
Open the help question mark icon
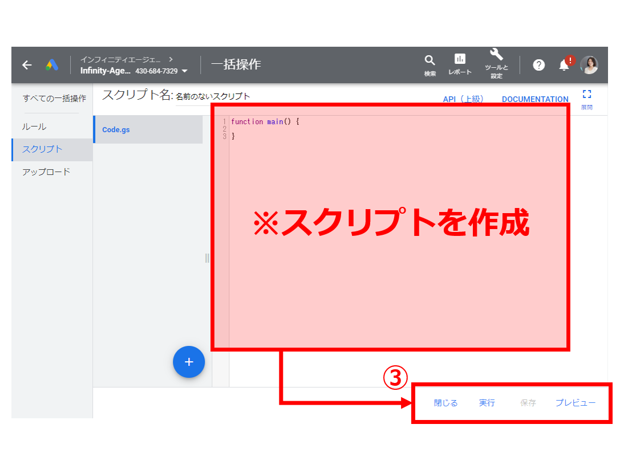click(538, 65)
